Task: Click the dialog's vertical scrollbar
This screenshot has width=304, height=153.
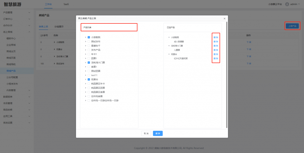Action: [x=227, y=74]
